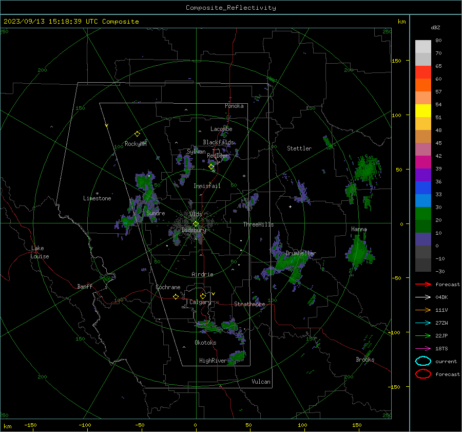Screen dimensions: 462x432
Task: Click the green storm cell near Hanna
Action: pyautogui.click(x=359, y=252)
